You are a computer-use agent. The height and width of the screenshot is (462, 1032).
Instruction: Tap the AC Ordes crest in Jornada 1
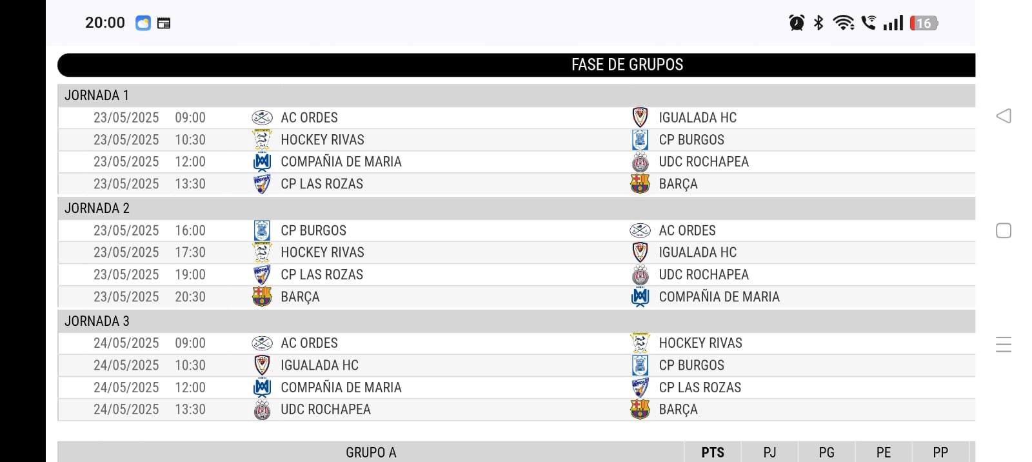[262, 117]
